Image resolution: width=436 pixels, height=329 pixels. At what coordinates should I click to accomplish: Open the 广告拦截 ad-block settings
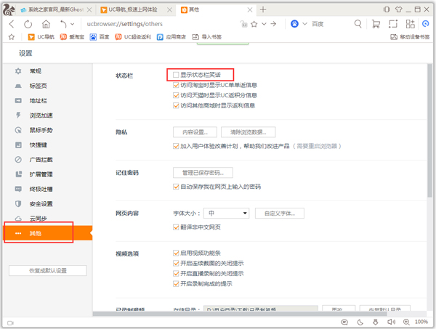click(40, 159)
